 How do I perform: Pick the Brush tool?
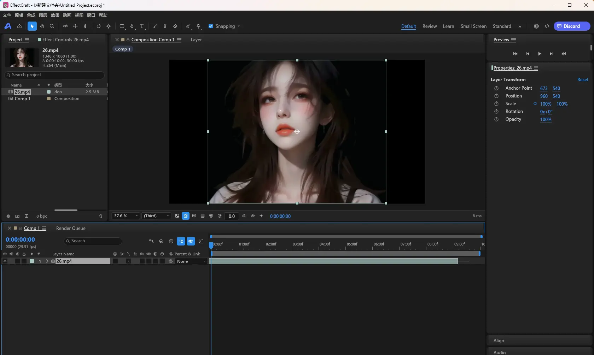[155, 26]
